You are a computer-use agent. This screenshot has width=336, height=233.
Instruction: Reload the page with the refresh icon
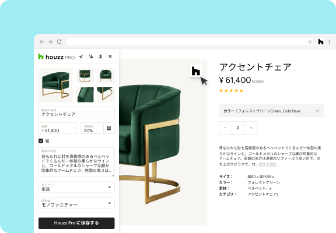pos(60,41)
